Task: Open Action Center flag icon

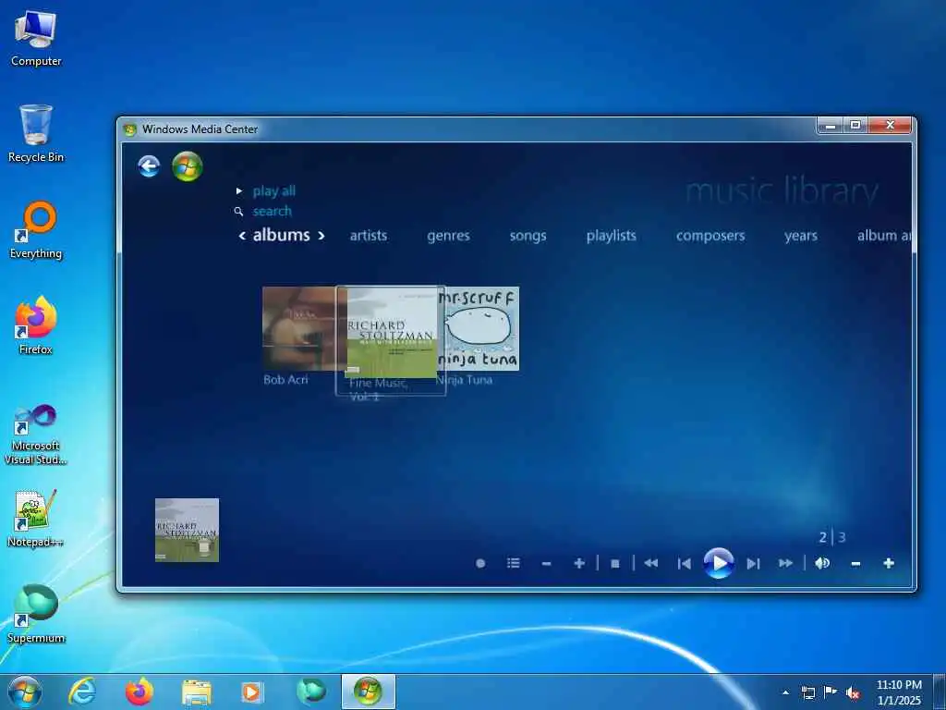Action: click(x=831, y=692)
